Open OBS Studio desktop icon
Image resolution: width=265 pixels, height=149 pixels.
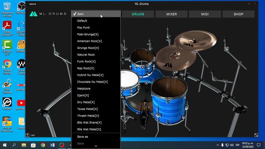(21, 8)
